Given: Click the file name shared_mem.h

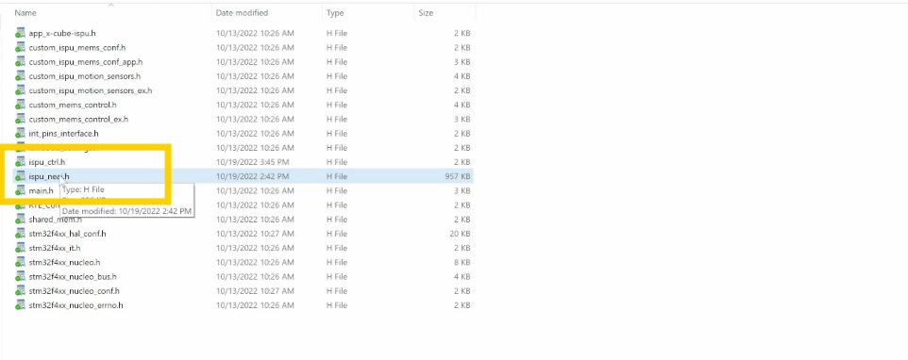Looking at the screenshot, I should point(56,219).
